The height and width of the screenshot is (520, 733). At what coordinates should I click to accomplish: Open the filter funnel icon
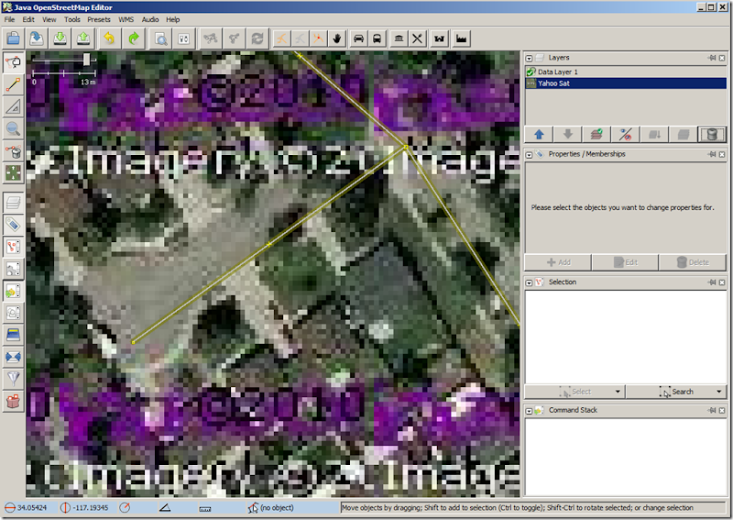(14, 379)
